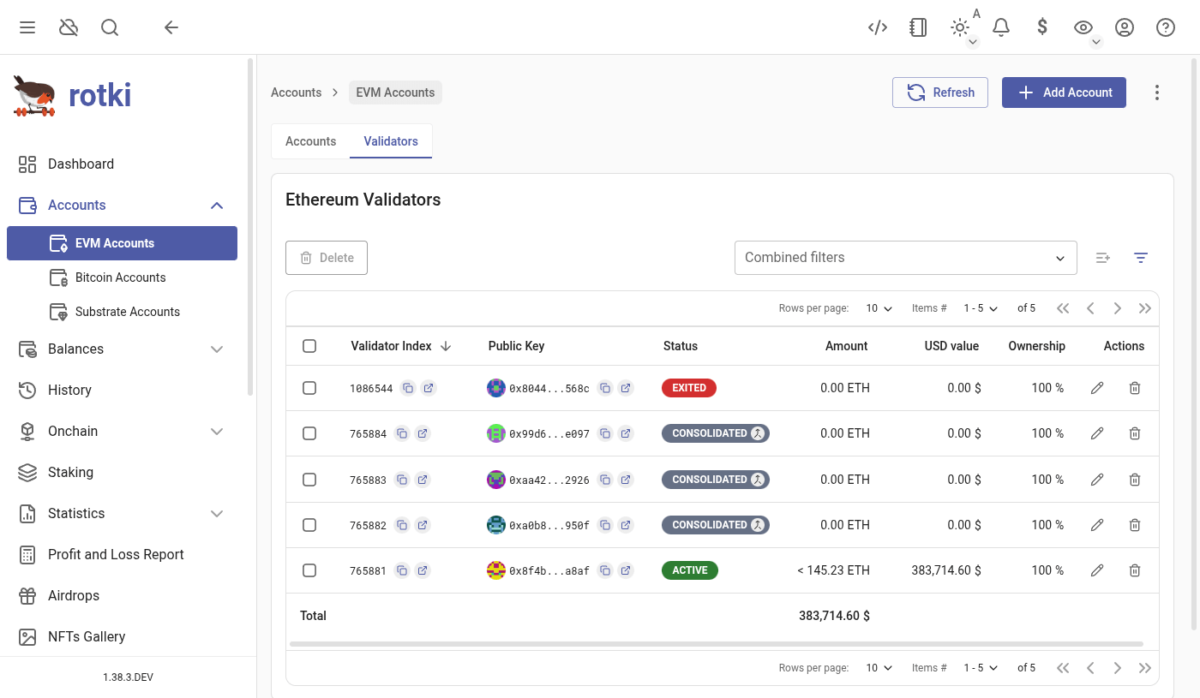Switch to the Accounts tab
Viewport: 1200px width, 698px height.
pos(310,141)
